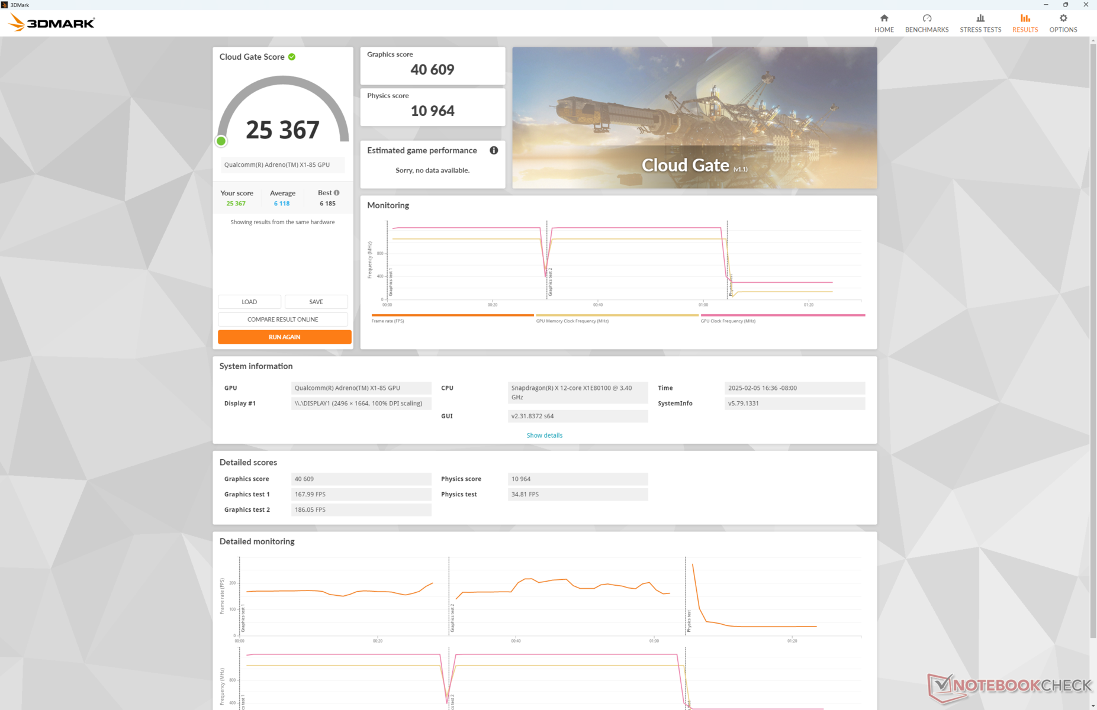Click the green validation check beside Cloud Gate Score
1097x710 pixels.
pos(292,57)
